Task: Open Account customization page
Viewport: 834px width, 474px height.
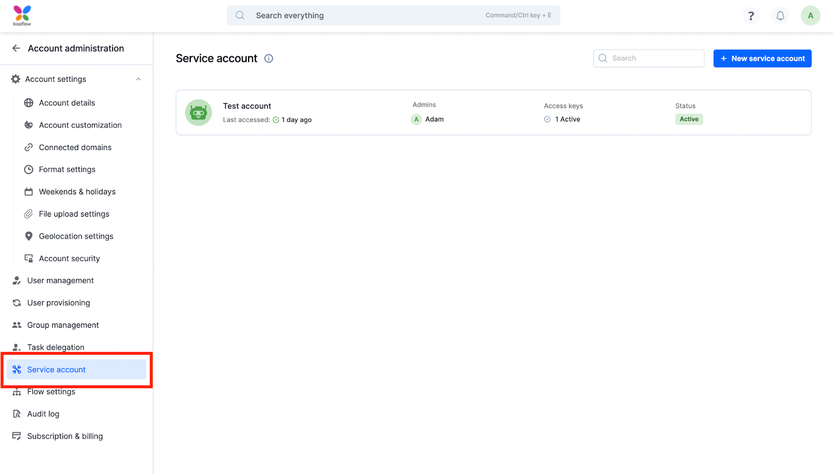Action: pos(80,125)
